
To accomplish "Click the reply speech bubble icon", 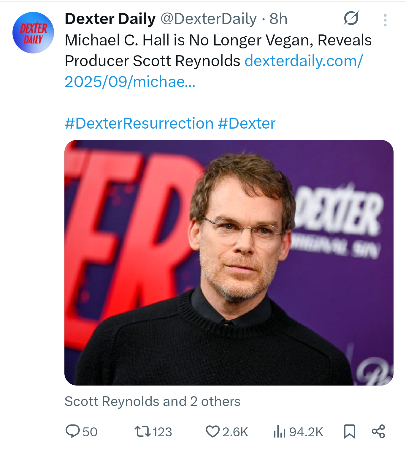I will [x=72, y=431].
